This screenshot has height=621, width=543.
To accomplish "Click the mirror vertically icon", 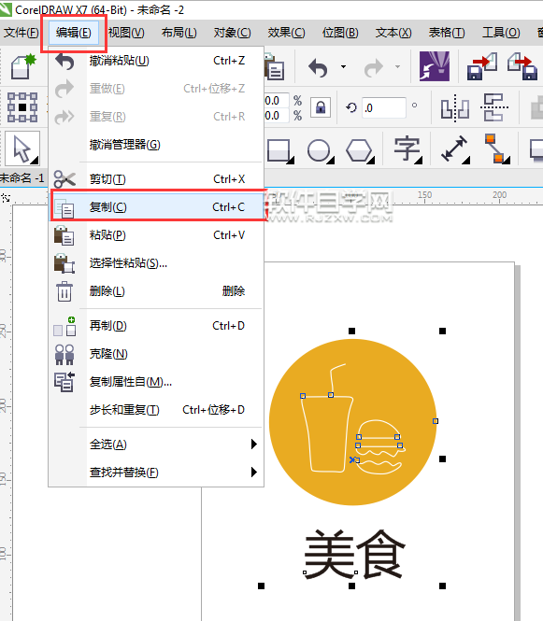I will pos(493,107).
